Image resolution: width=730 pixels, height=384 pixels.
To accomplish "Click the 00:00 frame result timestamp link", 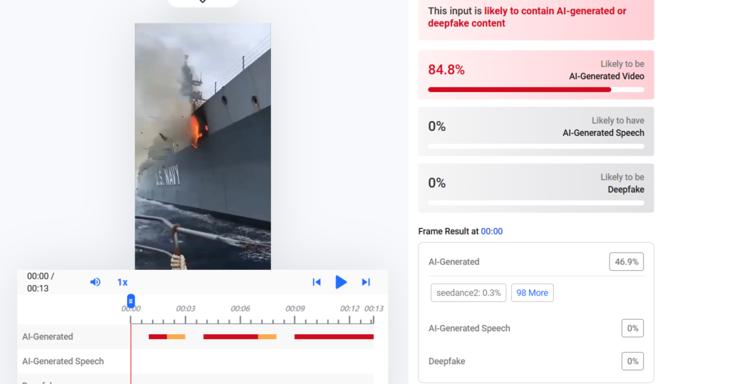I will point(492,232).
